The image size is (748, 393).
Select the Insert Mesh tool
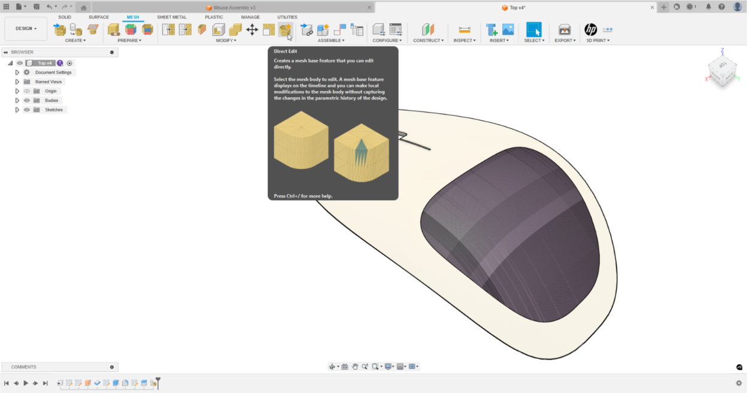(x=59, y=30)
